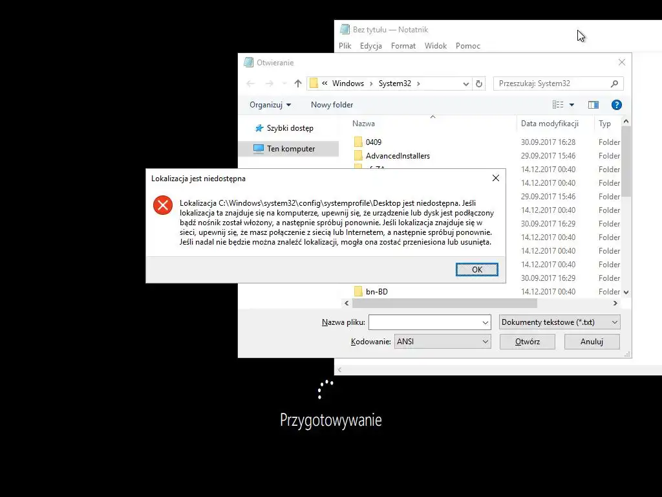The height and width of the screenshot is (497, 662).
Task: Click the Notatnik title bar icon
Action: click(345, 29)
